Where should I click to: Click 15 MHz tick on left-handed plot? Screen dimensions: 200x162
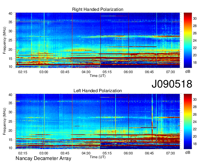(10, 140)
